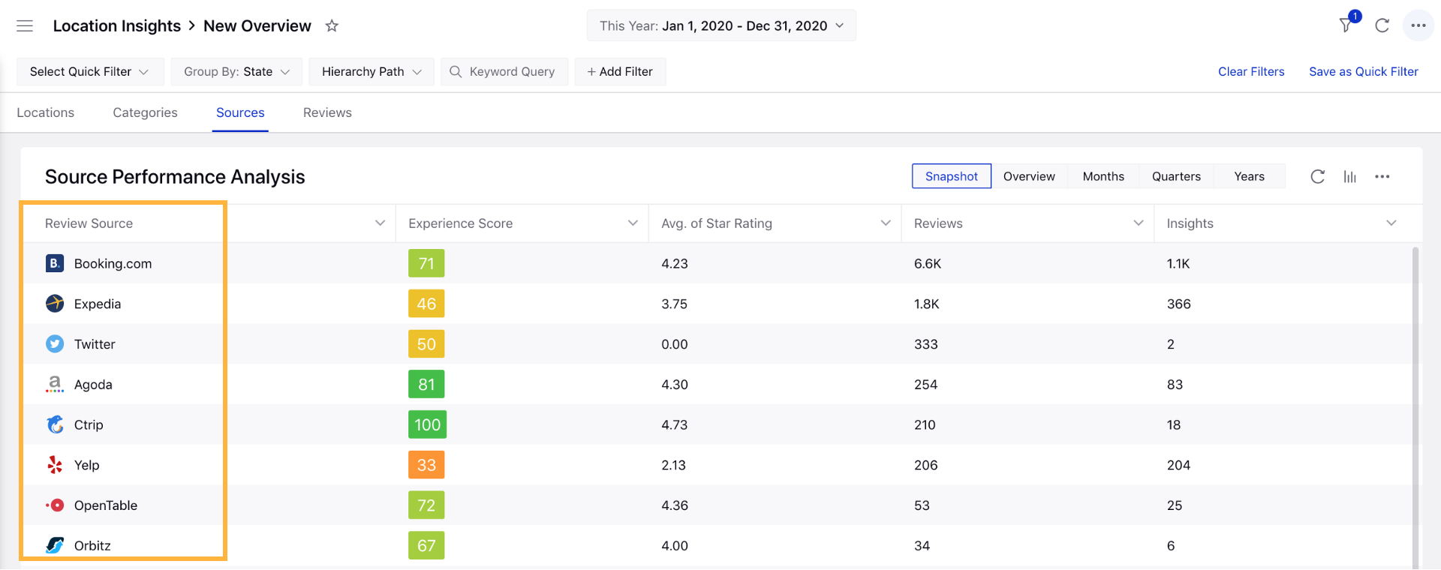The height and width of the screenshot is (570, 1441).
Task: Go to Location Insights breadcrumb
Action: (117, 26)
